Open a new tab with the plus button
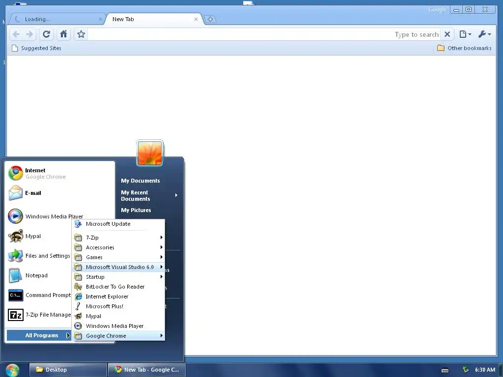Viewport: 503px width, 377px height. [x=210, y=19]
